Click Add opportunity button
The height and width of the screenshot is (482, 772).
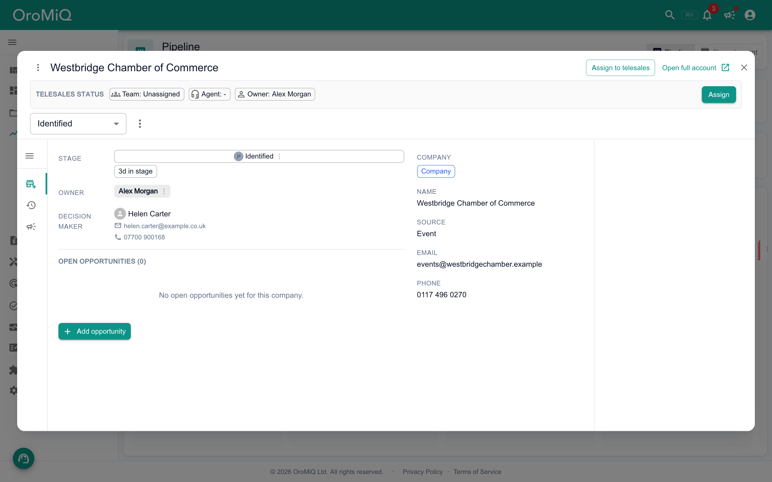(94, 331)
